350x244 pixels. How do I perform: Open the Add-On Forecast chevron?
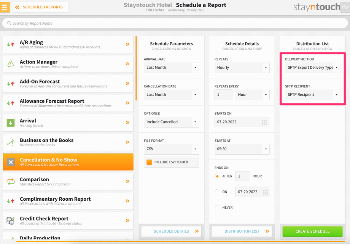pos(127,83)
